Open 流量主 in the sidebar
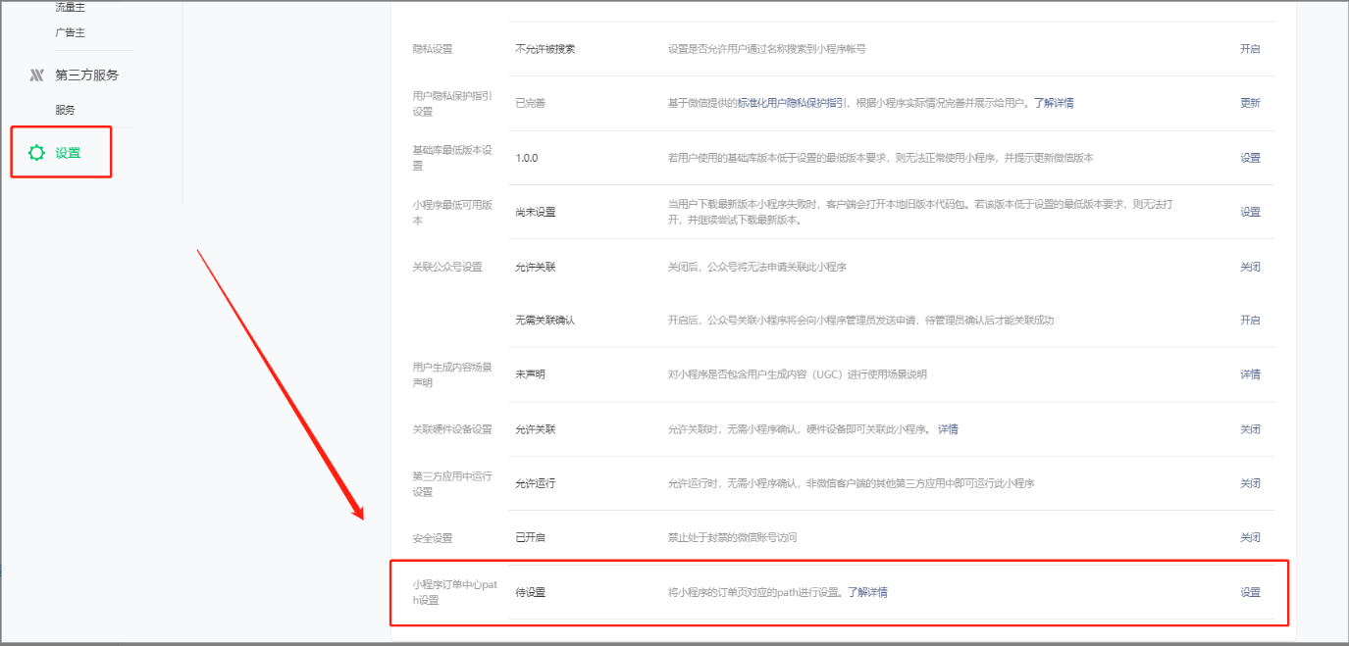1349x646 pixels. tap(70, 7)
